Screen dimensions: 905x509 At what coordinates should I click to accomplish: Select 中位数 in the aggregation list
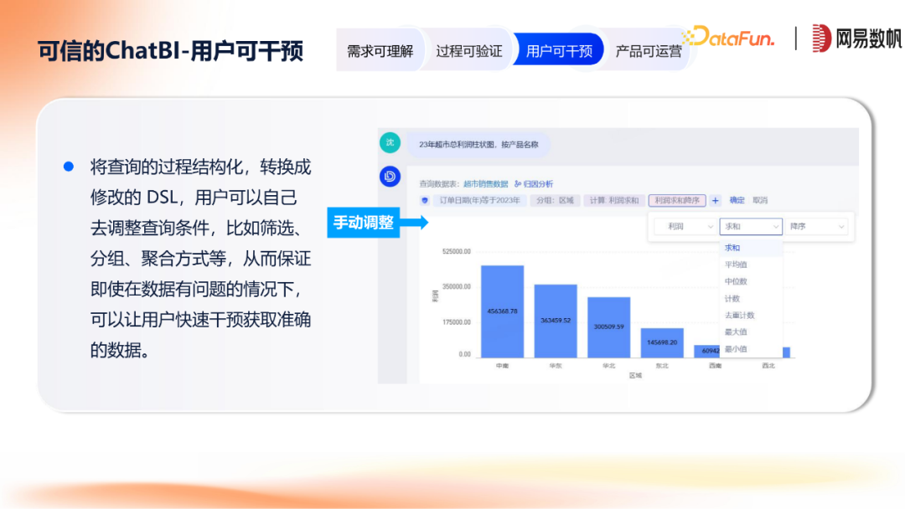[x=751, y=281]
